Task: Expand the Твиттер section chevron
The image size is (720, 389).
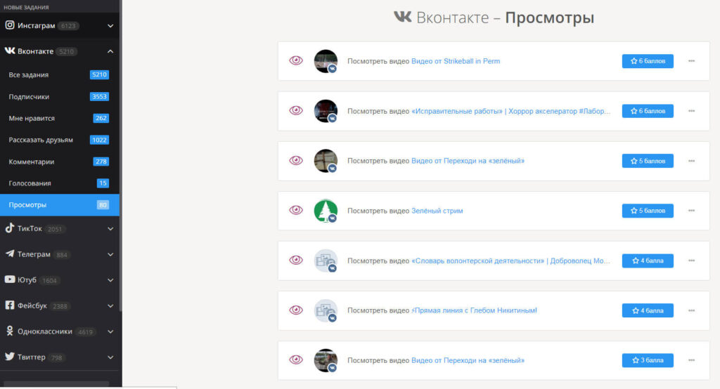Action: [x=110, y=357]
